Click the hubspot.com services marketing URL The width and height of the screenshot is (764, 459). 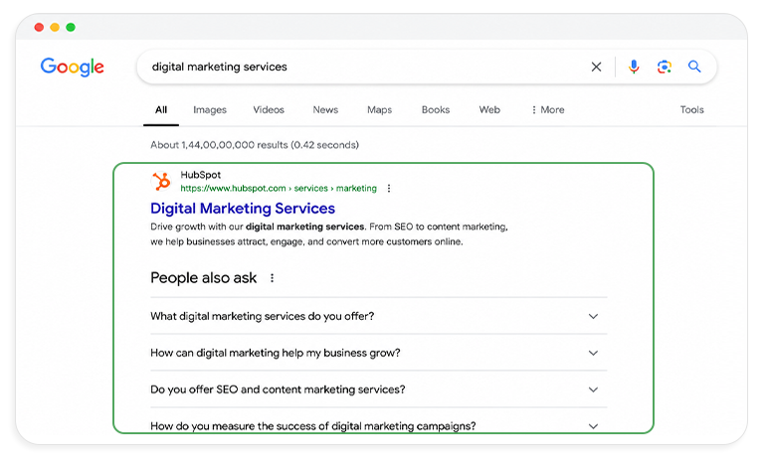tap(279, 189)
